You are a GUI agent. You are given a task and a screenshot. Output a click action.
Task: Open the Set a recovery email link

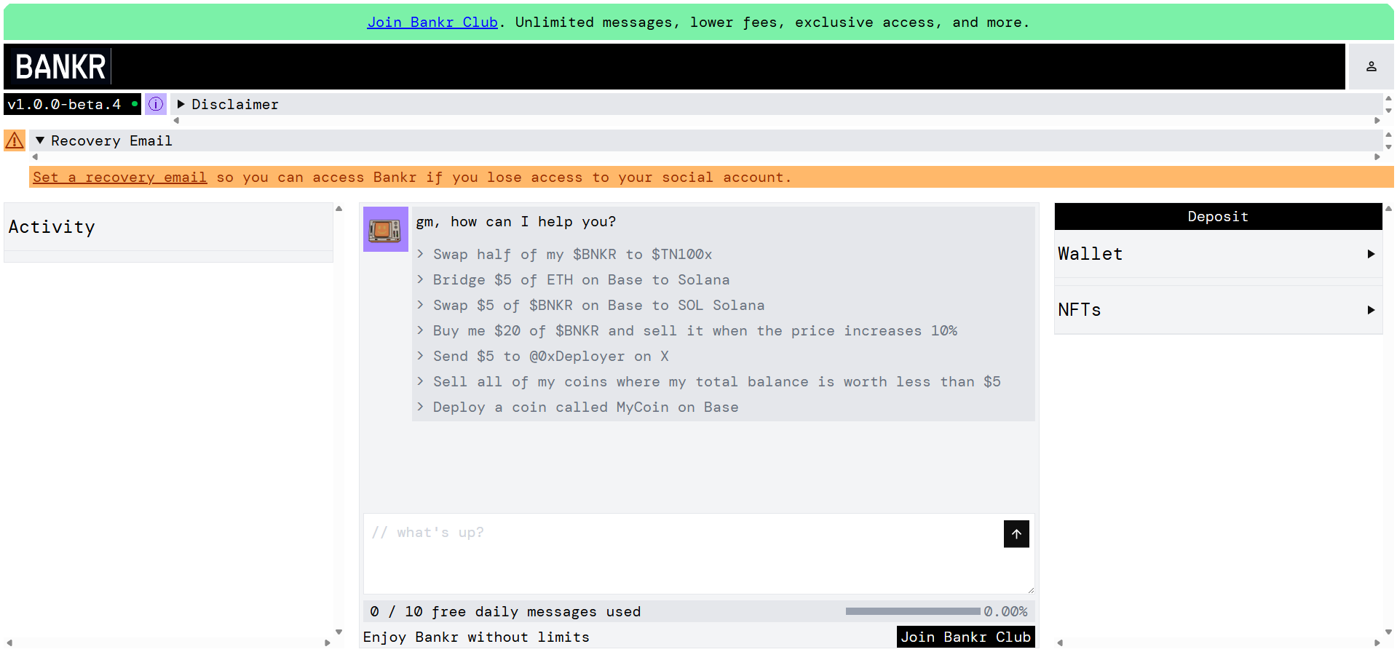[119, 177]
